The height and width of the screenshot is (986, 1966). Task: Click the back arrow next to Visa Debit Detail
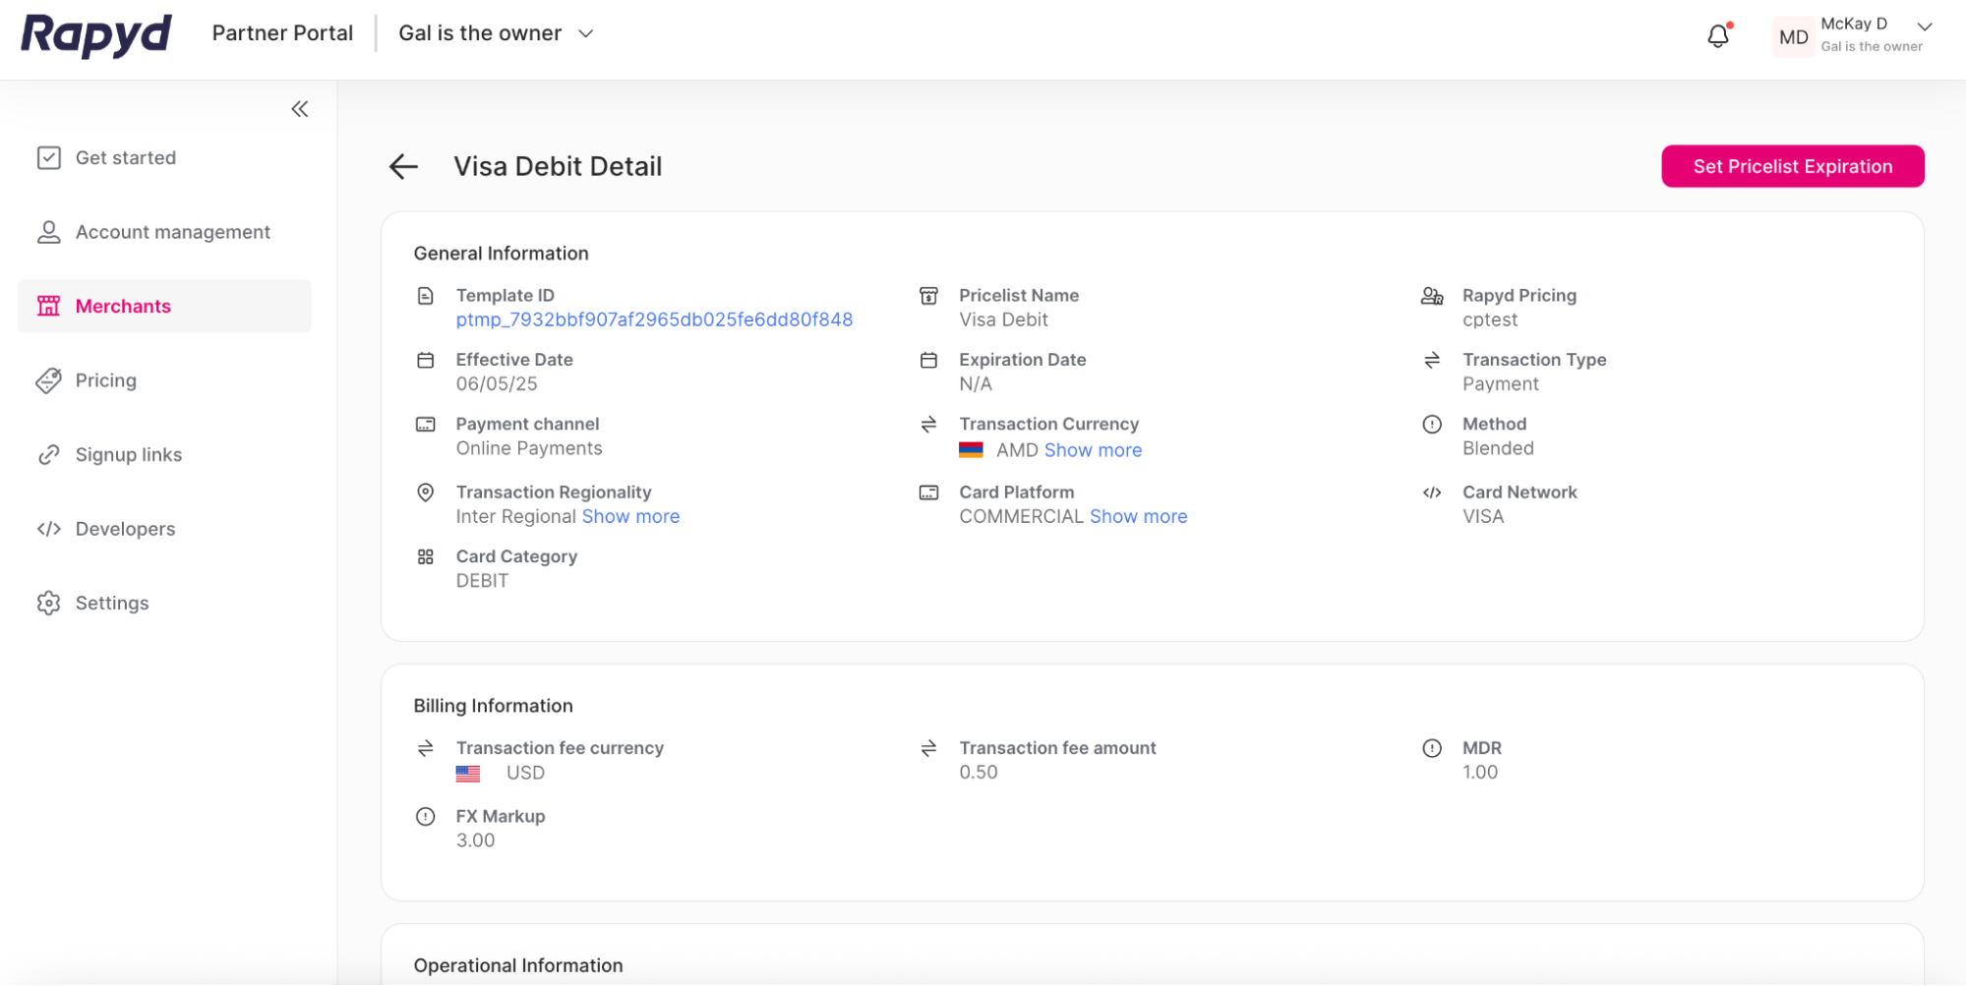(403, 166)
